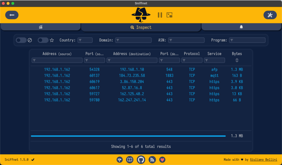Click destination port 548
This screenshot has width=282, height=165.
tap(169, 70)
